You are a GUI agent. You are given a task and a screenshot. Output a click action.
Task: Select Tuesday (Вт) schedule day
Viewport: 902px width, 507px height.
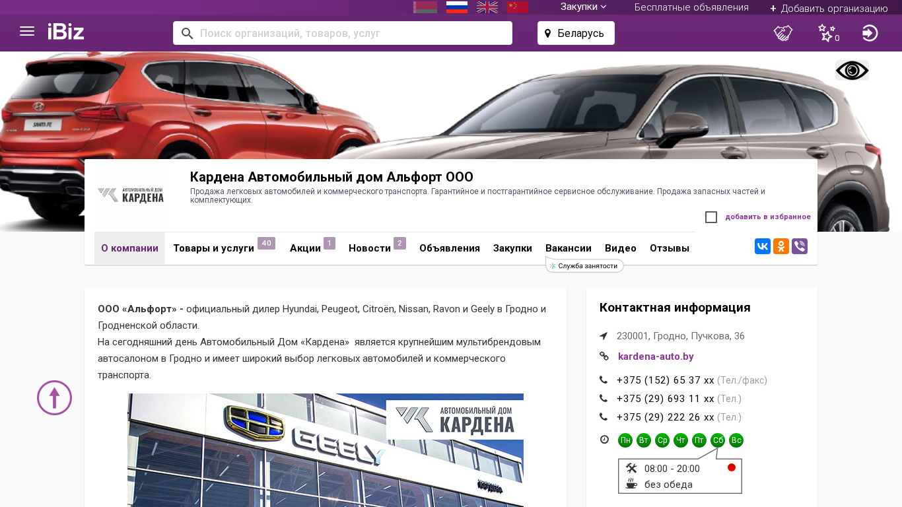644,440
